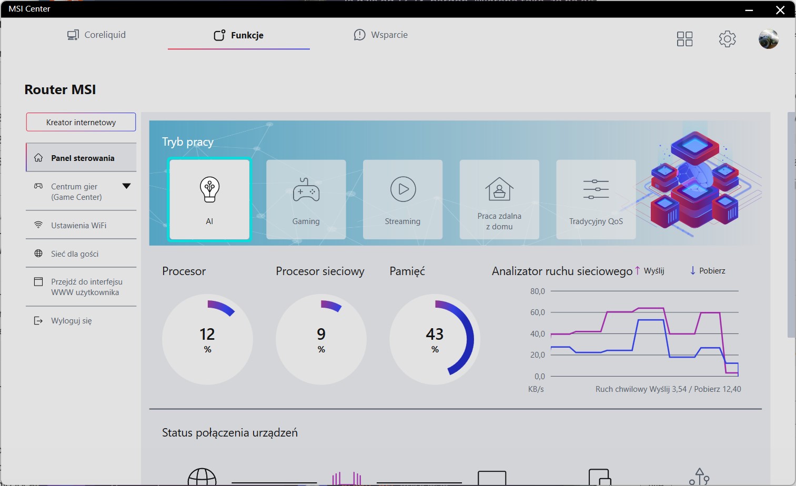Select the AI work mode tile
Image resolution: width=796 pixels, height=486 pixels.
tap(209, 199)
